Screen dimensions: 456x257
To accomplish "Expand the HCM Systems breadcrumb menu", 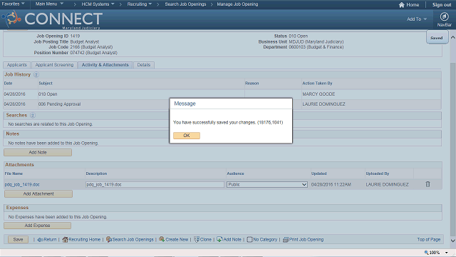I will (x=98, y=4).
